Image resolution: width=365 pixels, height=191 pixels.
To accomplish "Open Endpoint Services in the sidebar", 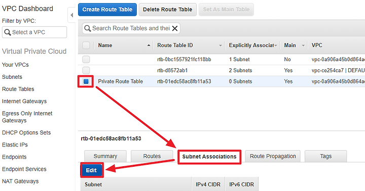I will 24,169.
